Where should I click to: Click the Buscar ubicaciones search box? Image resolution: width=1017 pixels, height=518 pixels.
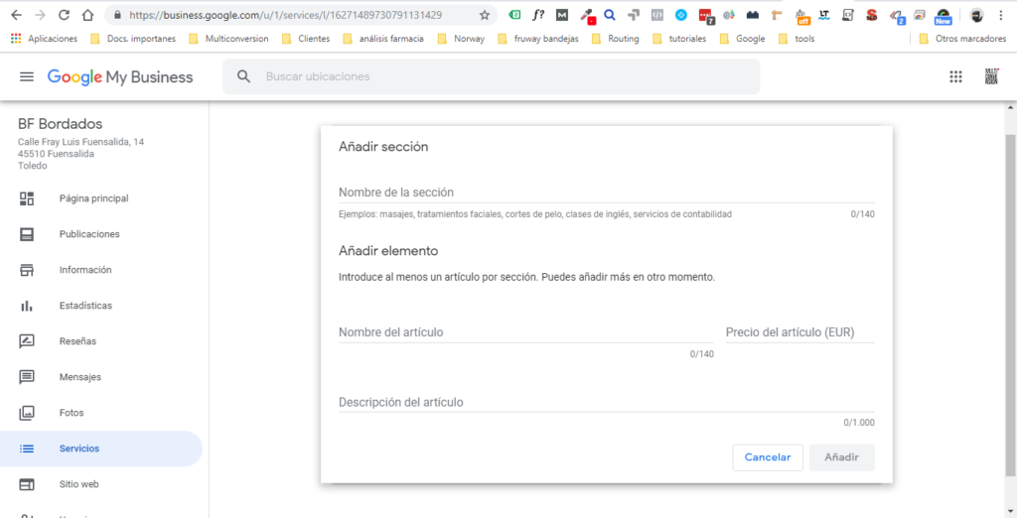coord(491,76)
